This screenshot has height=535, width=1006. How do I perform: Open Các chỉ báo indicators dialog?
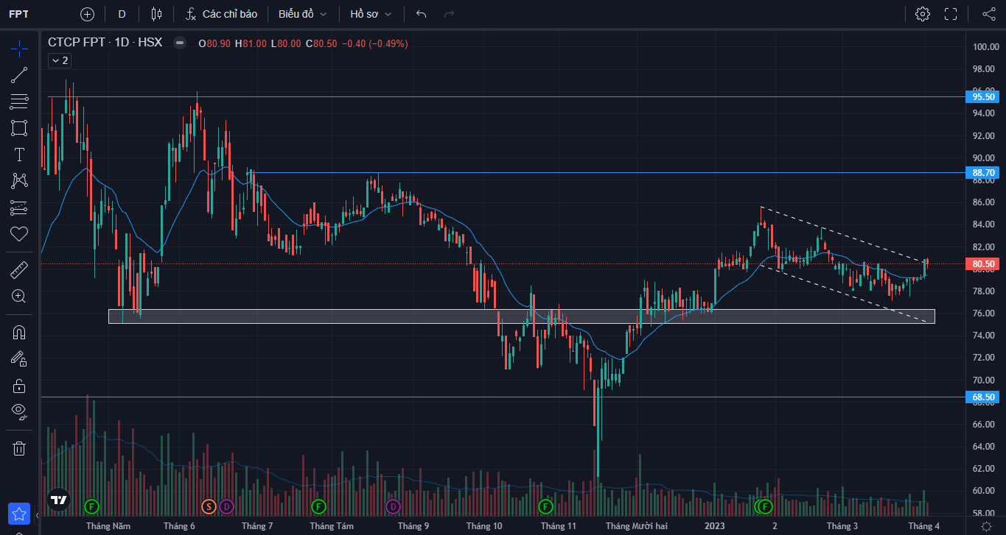pos(221,14)
